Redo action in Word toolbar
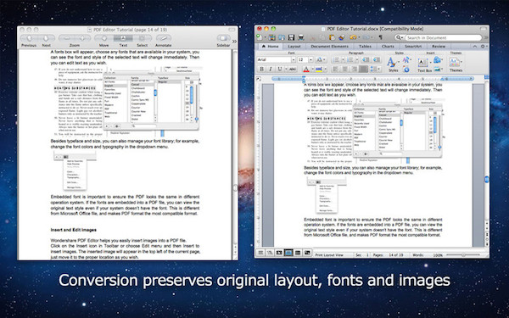The image size is (509, 318). 366,37
